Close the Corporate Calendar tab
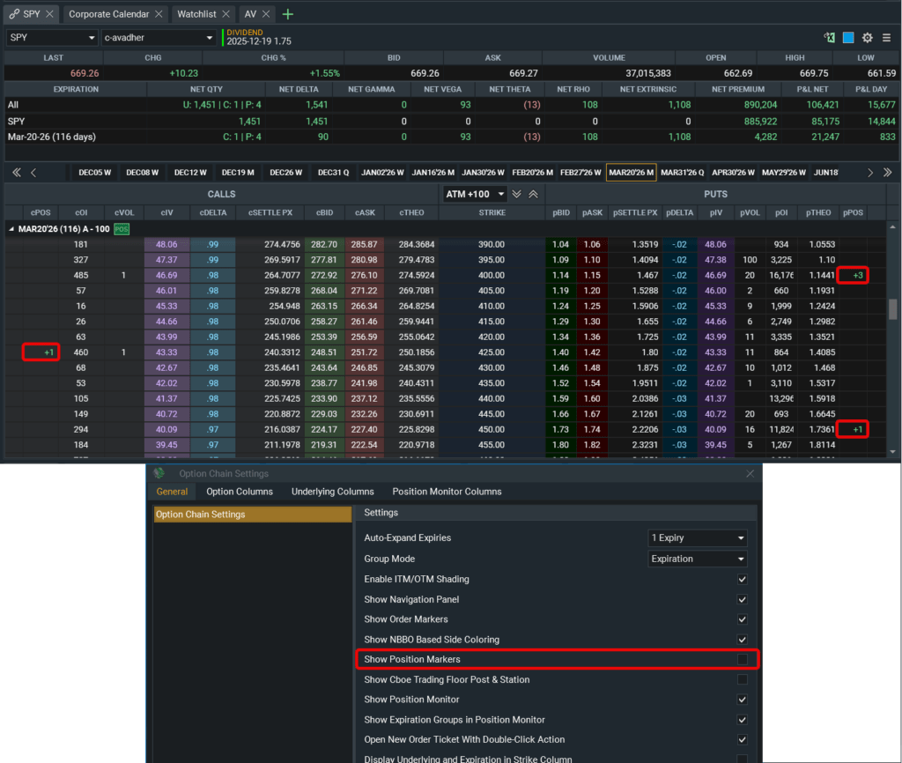 (x=159, y=14)
